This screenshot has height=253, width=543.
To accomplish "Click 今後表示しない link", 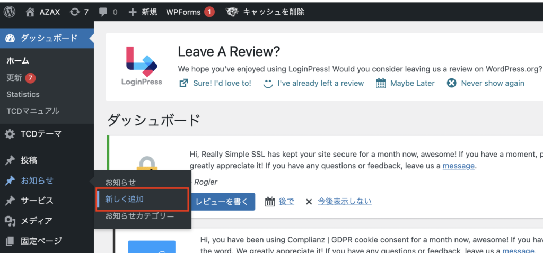I will 345,202.
